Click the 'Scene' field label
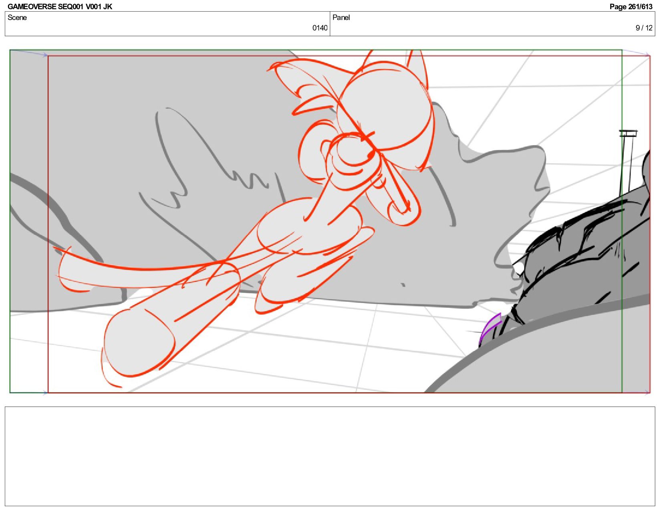Screen dimensions: 661x511 [17, 18]
